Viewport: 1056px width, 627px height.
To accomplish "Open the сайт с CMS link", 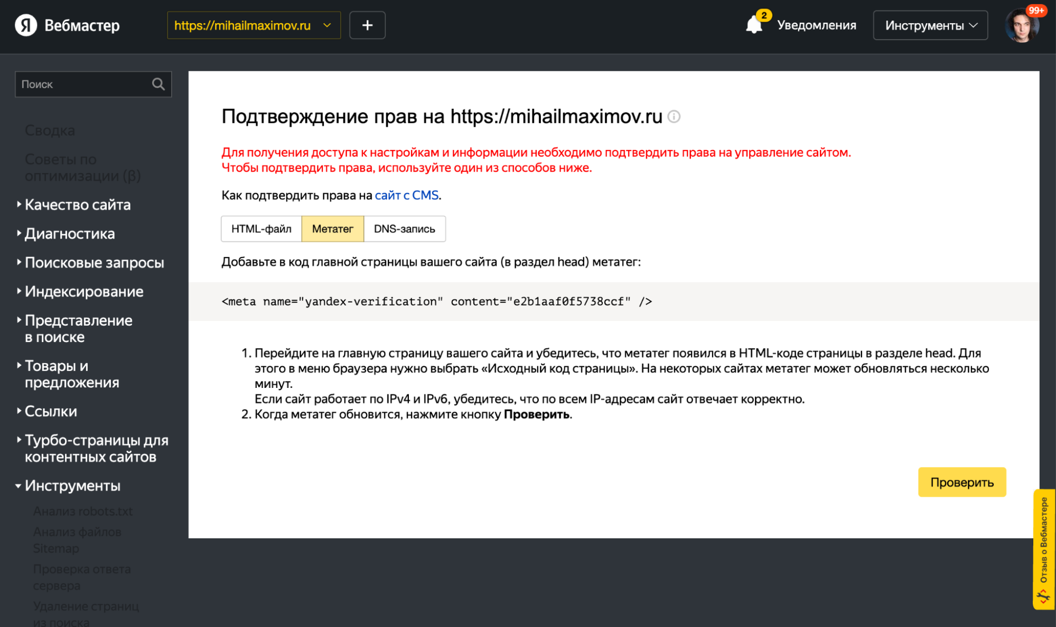I will (x=406, y=195).
